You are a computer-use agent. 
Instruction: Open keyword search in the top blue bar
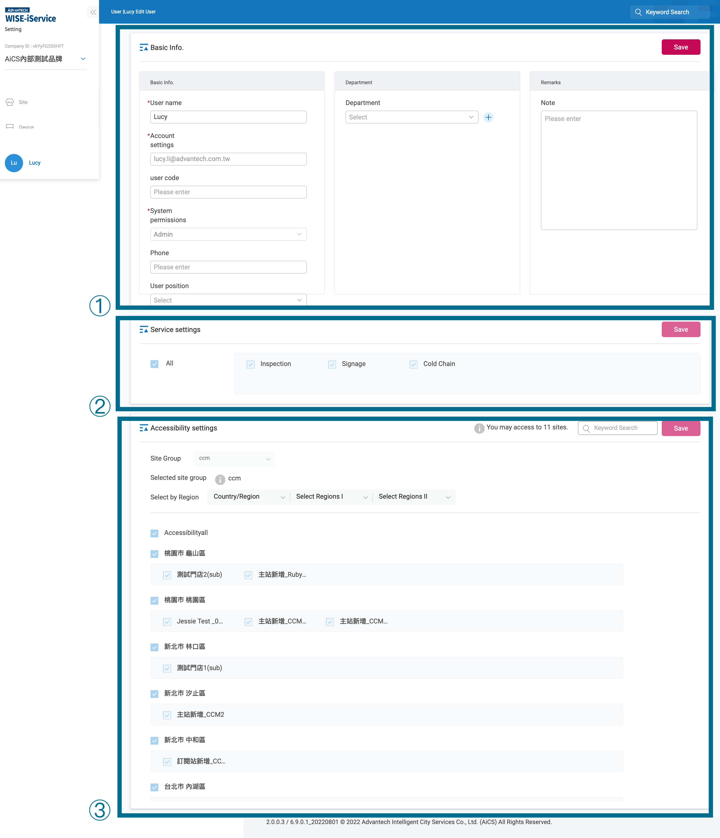click(669, 12)
